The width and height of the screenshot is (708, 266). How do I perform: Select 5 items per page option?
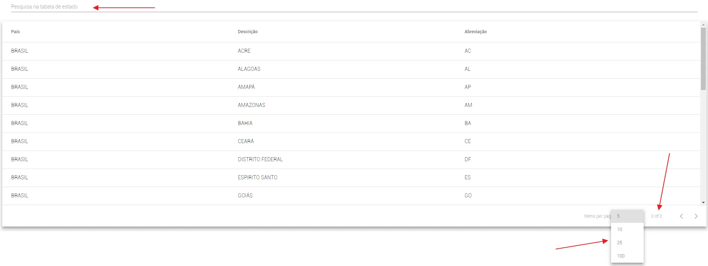pos(627,216)
